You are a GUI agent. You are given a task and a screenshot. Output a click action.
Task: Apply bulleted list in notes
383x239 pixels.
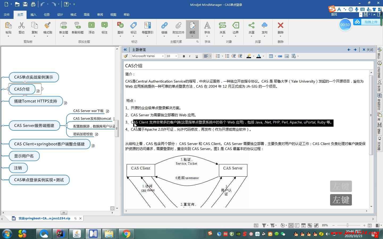click(x=227, y=56)
